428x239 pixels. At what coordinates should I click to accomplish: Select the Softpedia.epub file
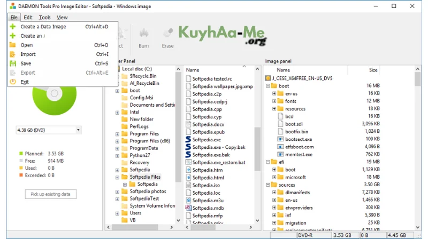click(209, 132)
